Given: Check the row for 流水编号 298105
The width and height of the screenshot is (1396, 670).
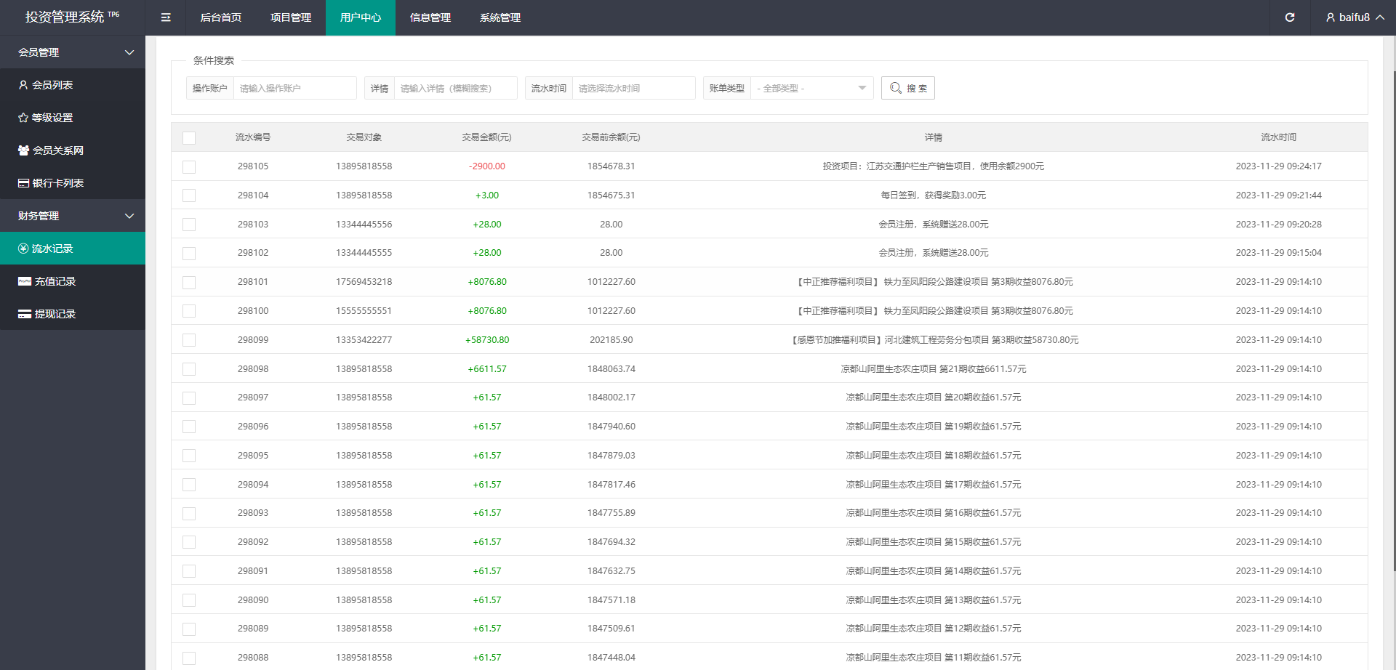Looking at the screenshot, I should pos(189,167).
